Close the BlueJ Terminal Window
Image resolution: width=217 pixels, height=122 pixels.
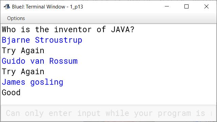click(x=206, y=6)
